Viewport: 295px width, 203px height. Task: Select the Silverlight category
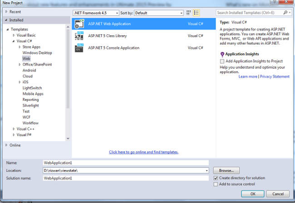point(31,105)
